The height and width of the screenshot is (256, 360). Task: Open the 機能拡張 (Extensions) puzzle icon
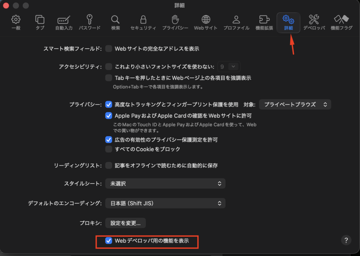tap(264, 23)
